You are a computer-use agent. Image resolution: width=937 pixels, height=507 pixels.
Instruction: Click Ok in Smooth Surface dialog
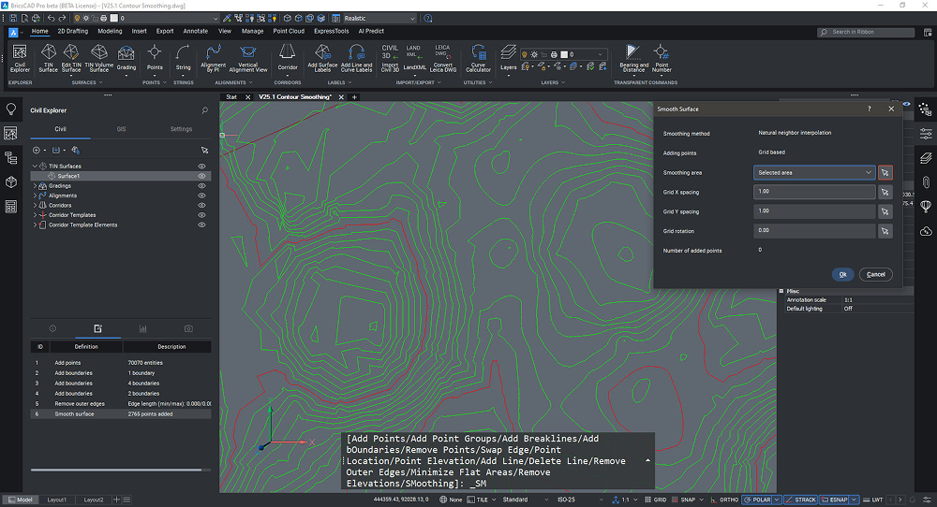(x=842, y=274)
